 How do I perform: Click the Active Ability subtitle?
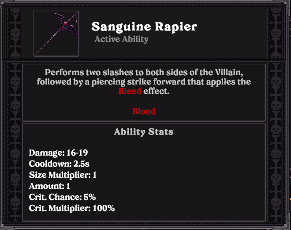click(x=121, y=39)
